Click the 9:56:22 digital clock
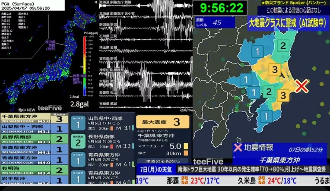This screenshot has width=330, height=191. tap(220, 8)
